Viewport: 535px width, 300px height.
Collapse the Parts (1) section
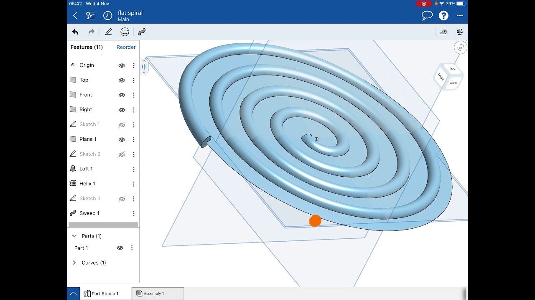pyautogui.click(x=74, y=236)
